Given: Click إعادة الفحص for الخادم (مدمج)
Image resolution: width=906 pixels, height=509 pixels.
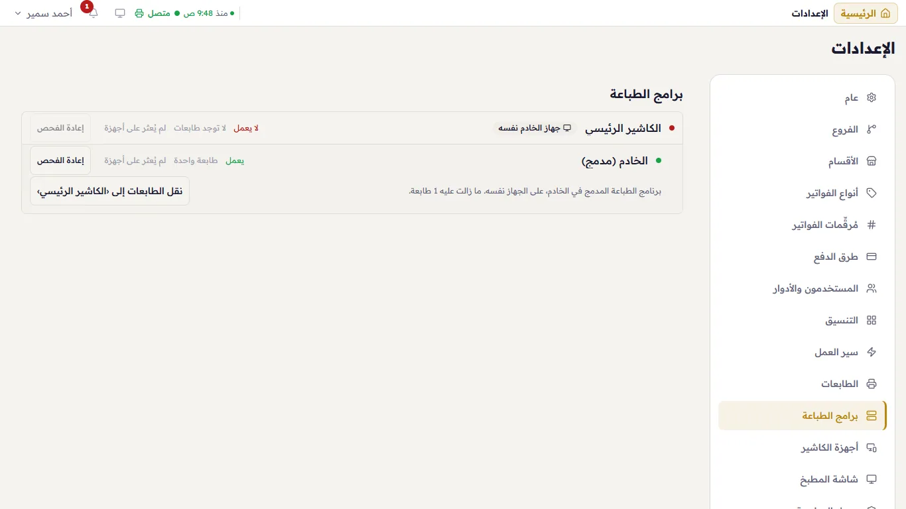Looking at the screenshot, I should pos(60,160).
